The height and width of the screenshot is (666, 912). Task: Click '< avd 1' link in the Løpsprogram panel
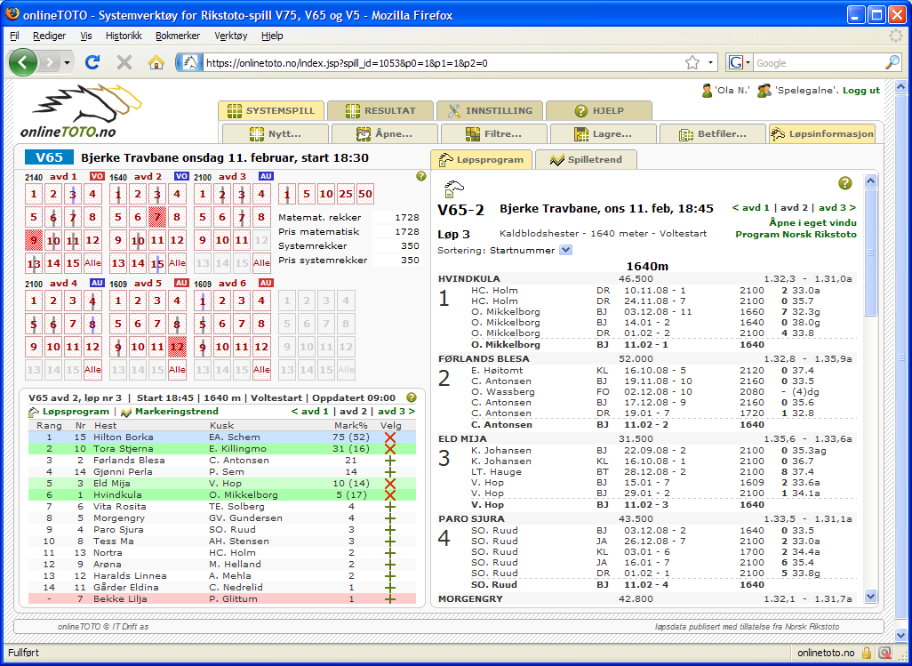tap(751, 208)
